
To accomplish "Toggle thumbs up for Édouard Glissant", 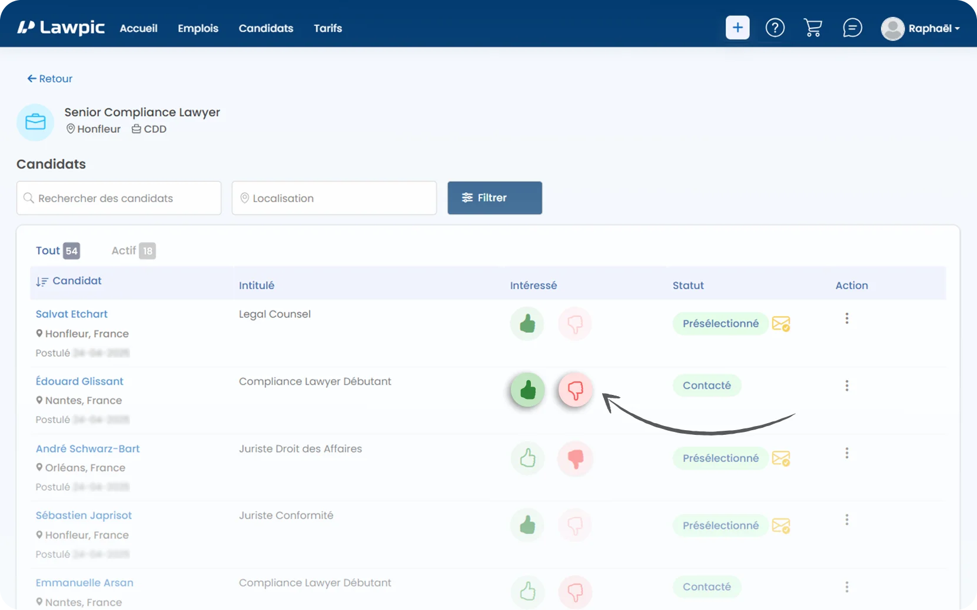I will coord(527,390).
